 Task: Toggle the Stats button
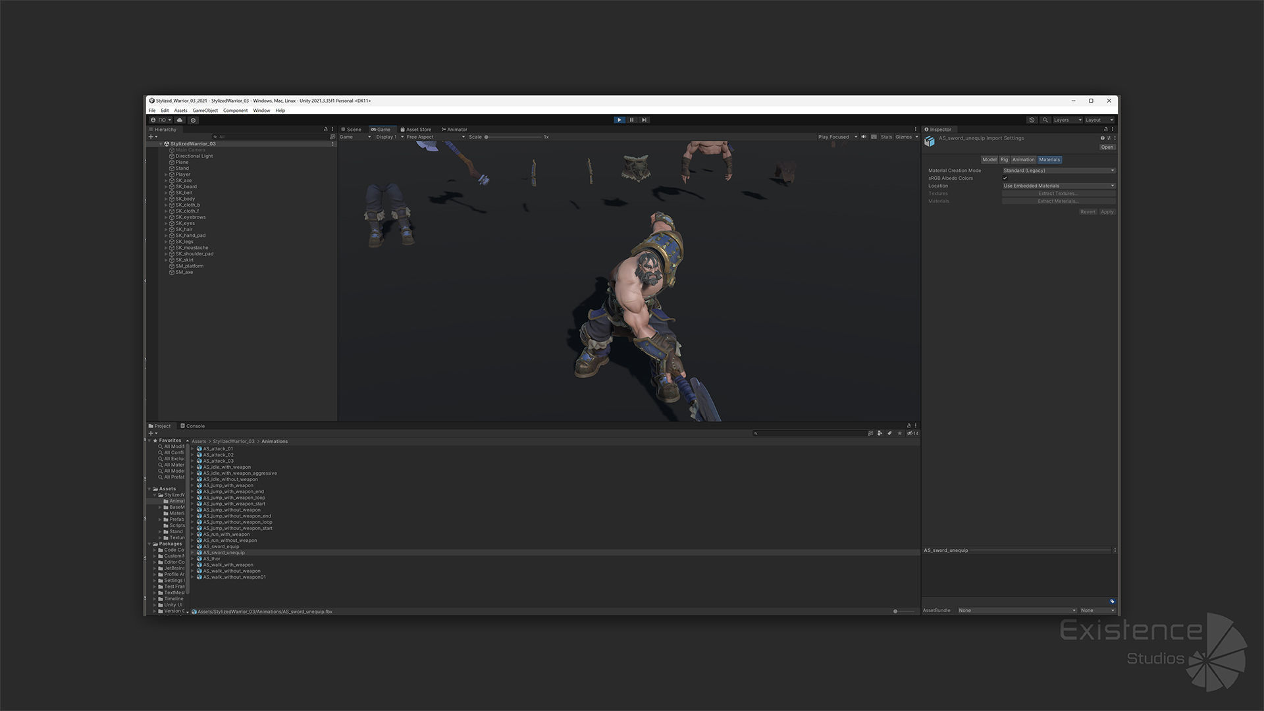(886, 137)
